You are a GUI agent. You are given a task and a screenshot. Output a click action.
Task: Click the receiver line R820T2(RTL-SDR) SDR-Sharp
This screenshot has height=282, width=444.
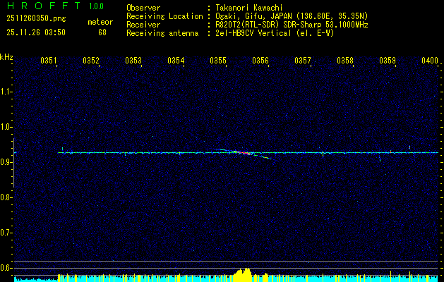268,25
